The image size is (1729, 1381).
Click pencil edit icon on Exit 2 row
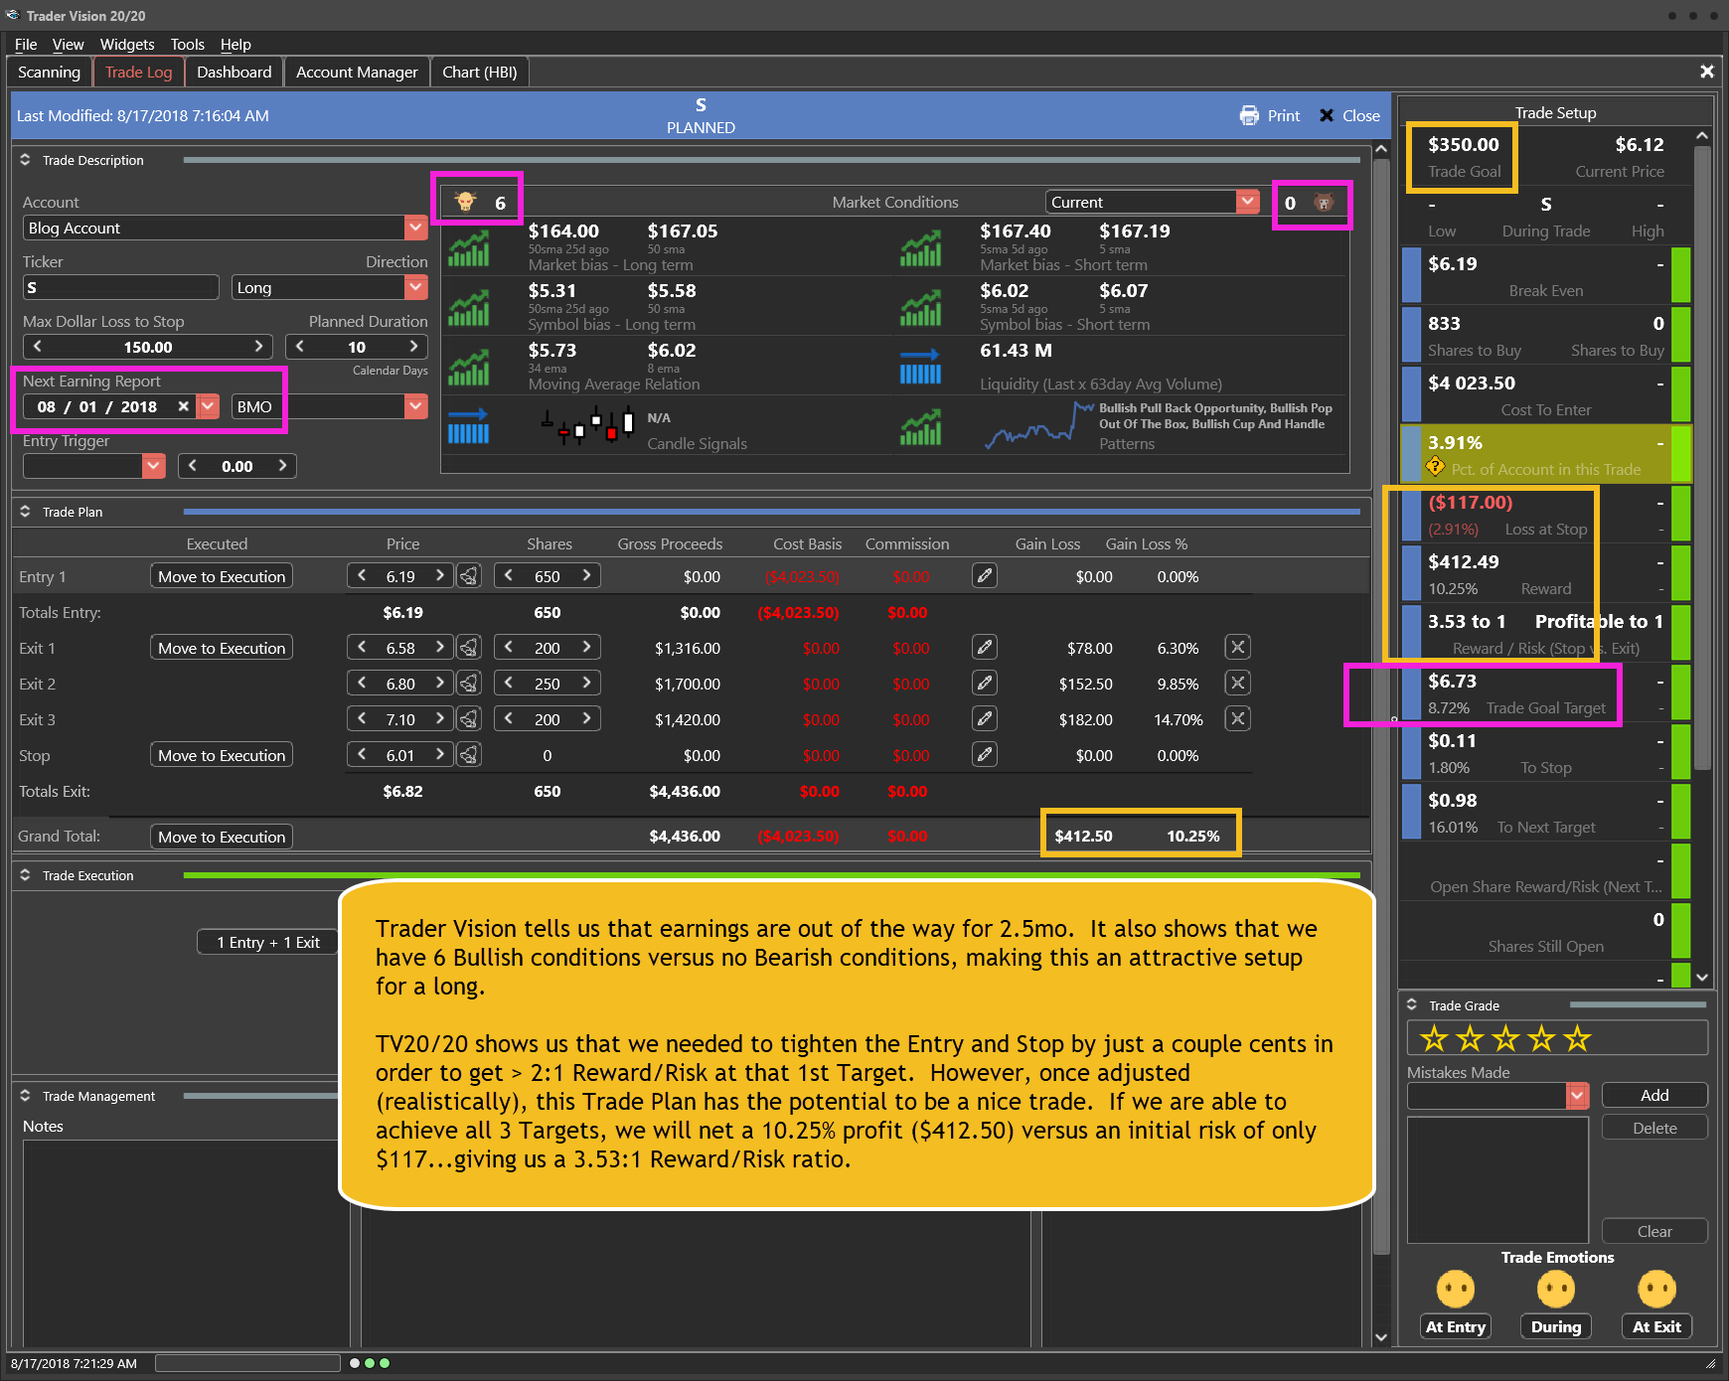pyautogui.click(x=985, y=683)
